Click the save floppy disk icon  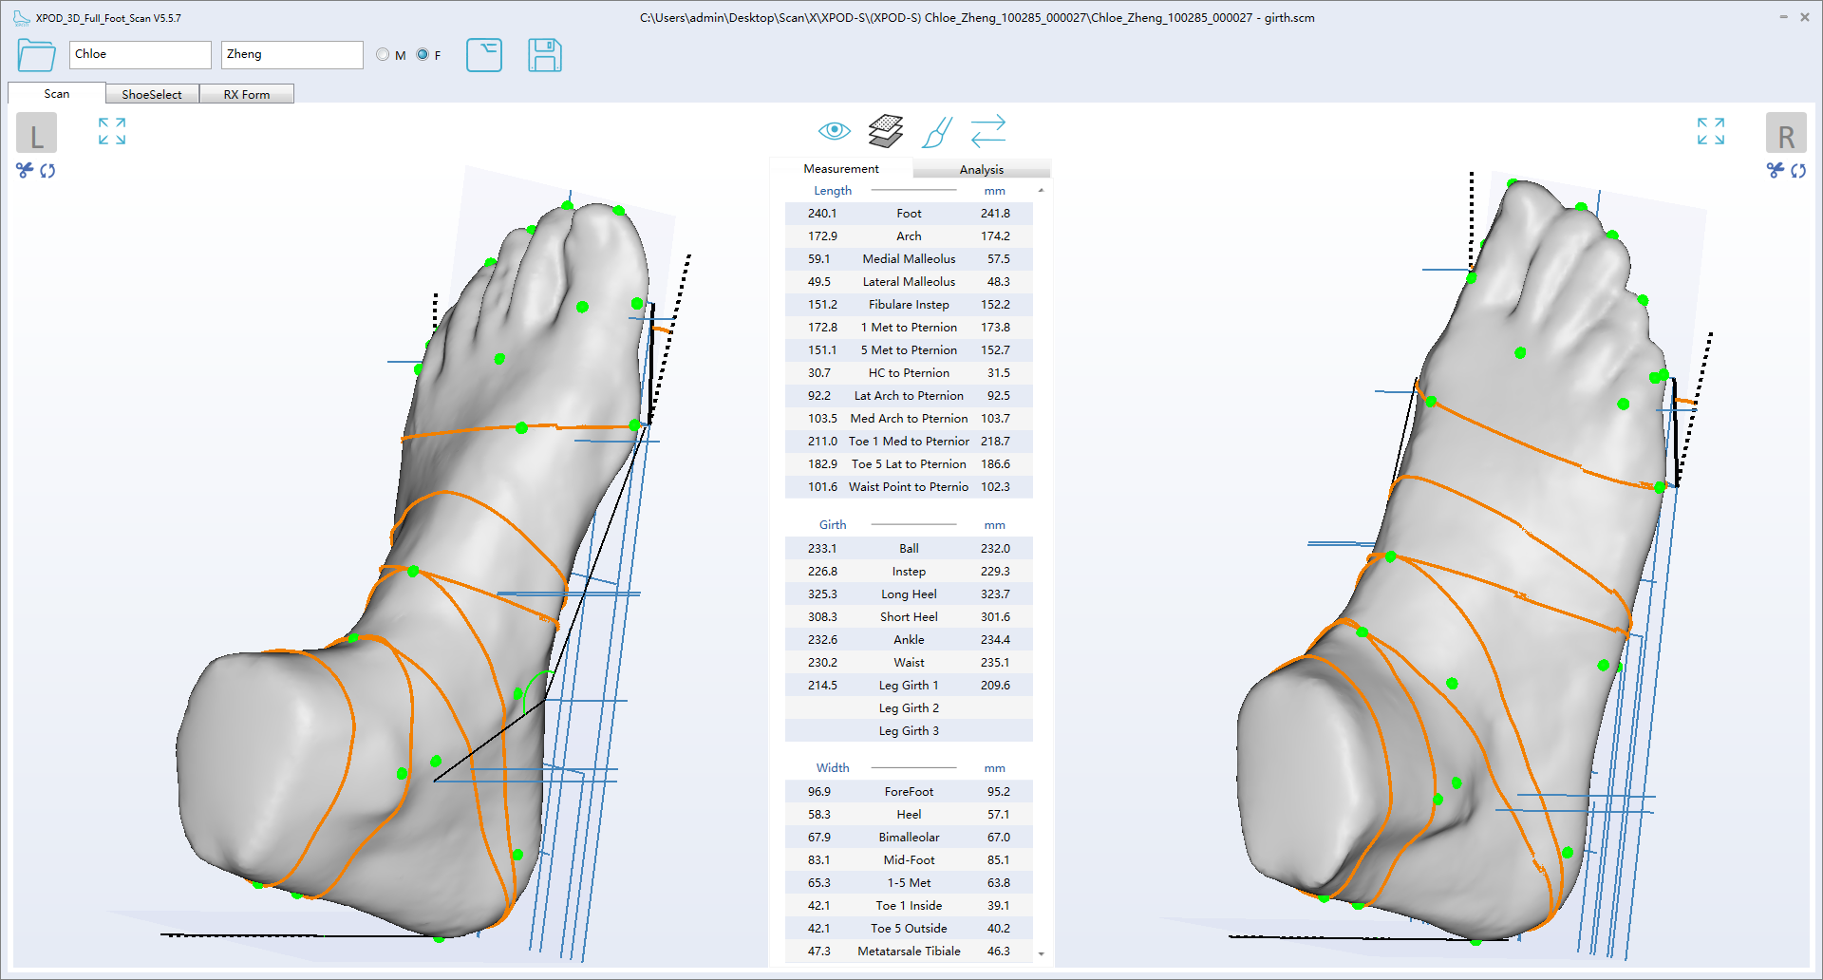coord(544,55)
